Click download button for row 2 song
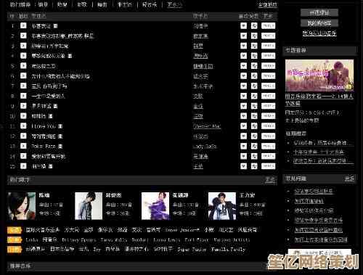The height and width of the screenshot is (275, 363). (268, 36)
